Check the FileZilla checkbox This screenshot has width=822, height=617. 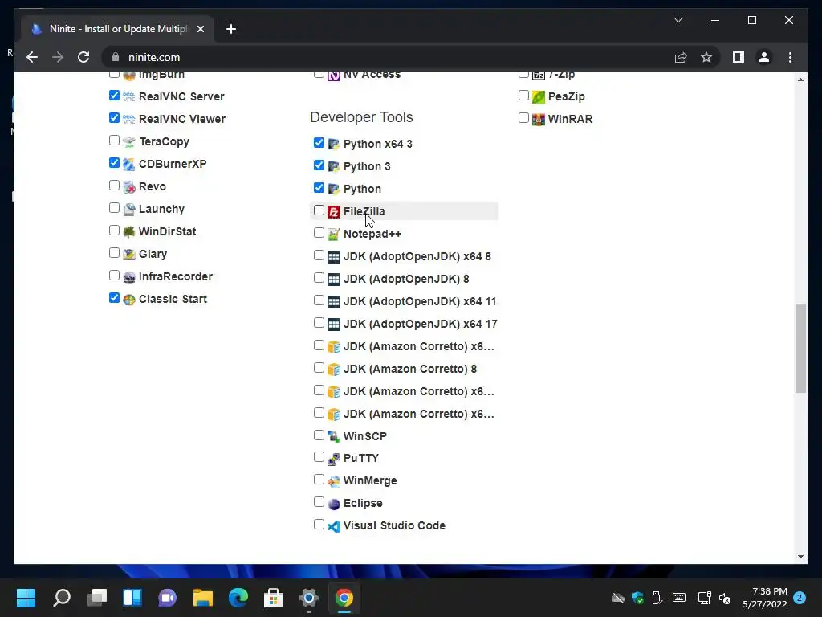[x=319, y=210]
